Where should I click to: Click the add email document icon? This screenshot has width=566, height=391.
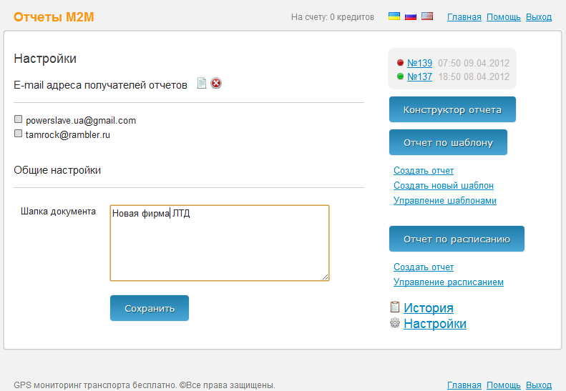pyautogui.click(x=202, y=83)
